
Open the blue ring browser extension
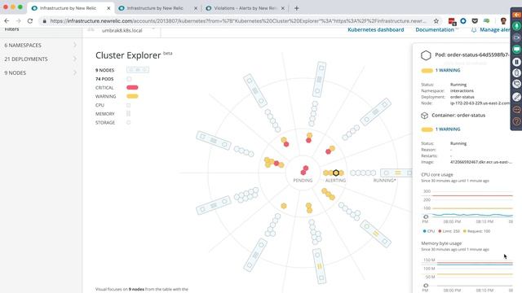point(463,21)
